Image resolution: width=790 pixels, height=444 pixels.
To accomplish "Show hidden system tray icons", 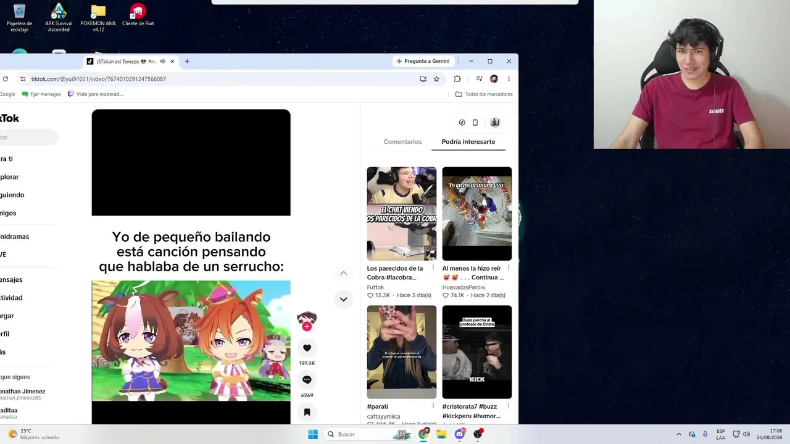I will coord(678,434).
